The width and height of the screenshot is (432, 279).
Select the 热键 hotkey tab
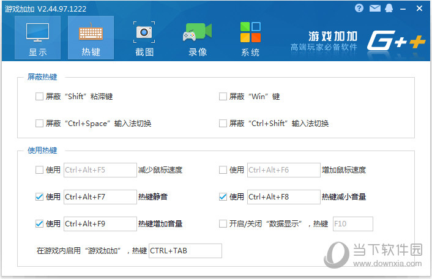[91, 38]
